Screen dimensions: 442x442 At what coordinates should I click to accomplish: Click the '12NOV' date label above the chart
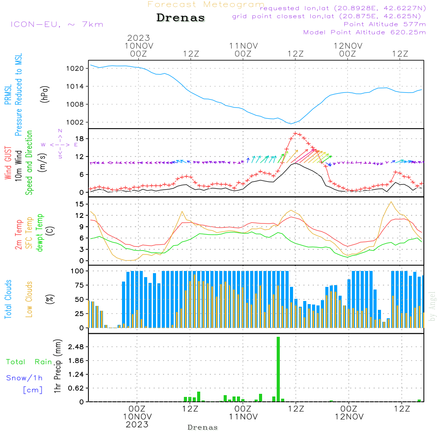[x=348, y=46]
